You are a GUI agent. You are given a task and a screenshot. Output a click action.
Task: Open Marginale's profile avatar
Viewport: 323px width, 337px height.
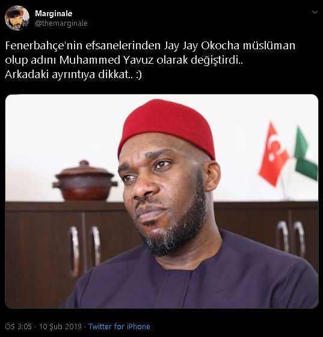(17, 18)
